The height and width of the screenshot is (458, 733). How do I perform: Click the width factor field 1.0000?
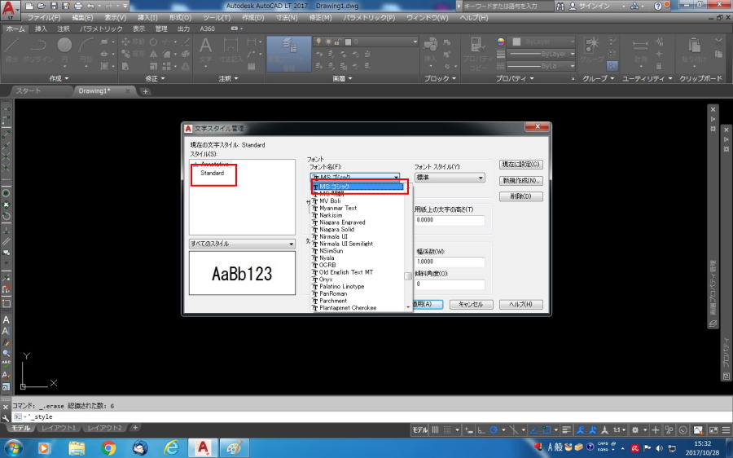point(450,262)
